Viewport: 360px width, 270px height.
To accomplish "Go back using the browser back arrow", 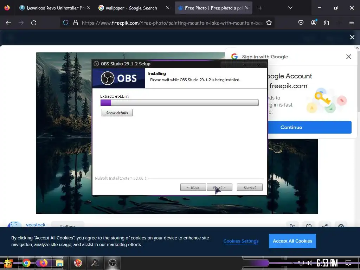I will [x=8, y=23].
